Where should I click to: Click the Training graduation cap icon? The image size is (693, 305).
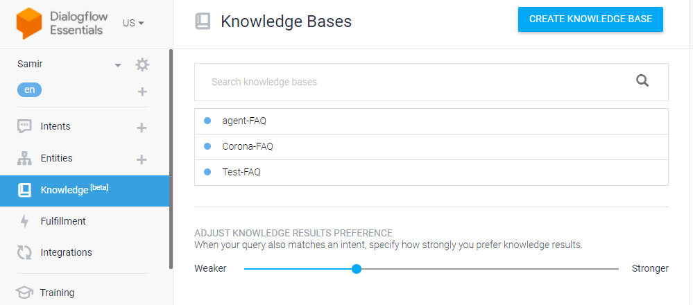click(24, 293)
